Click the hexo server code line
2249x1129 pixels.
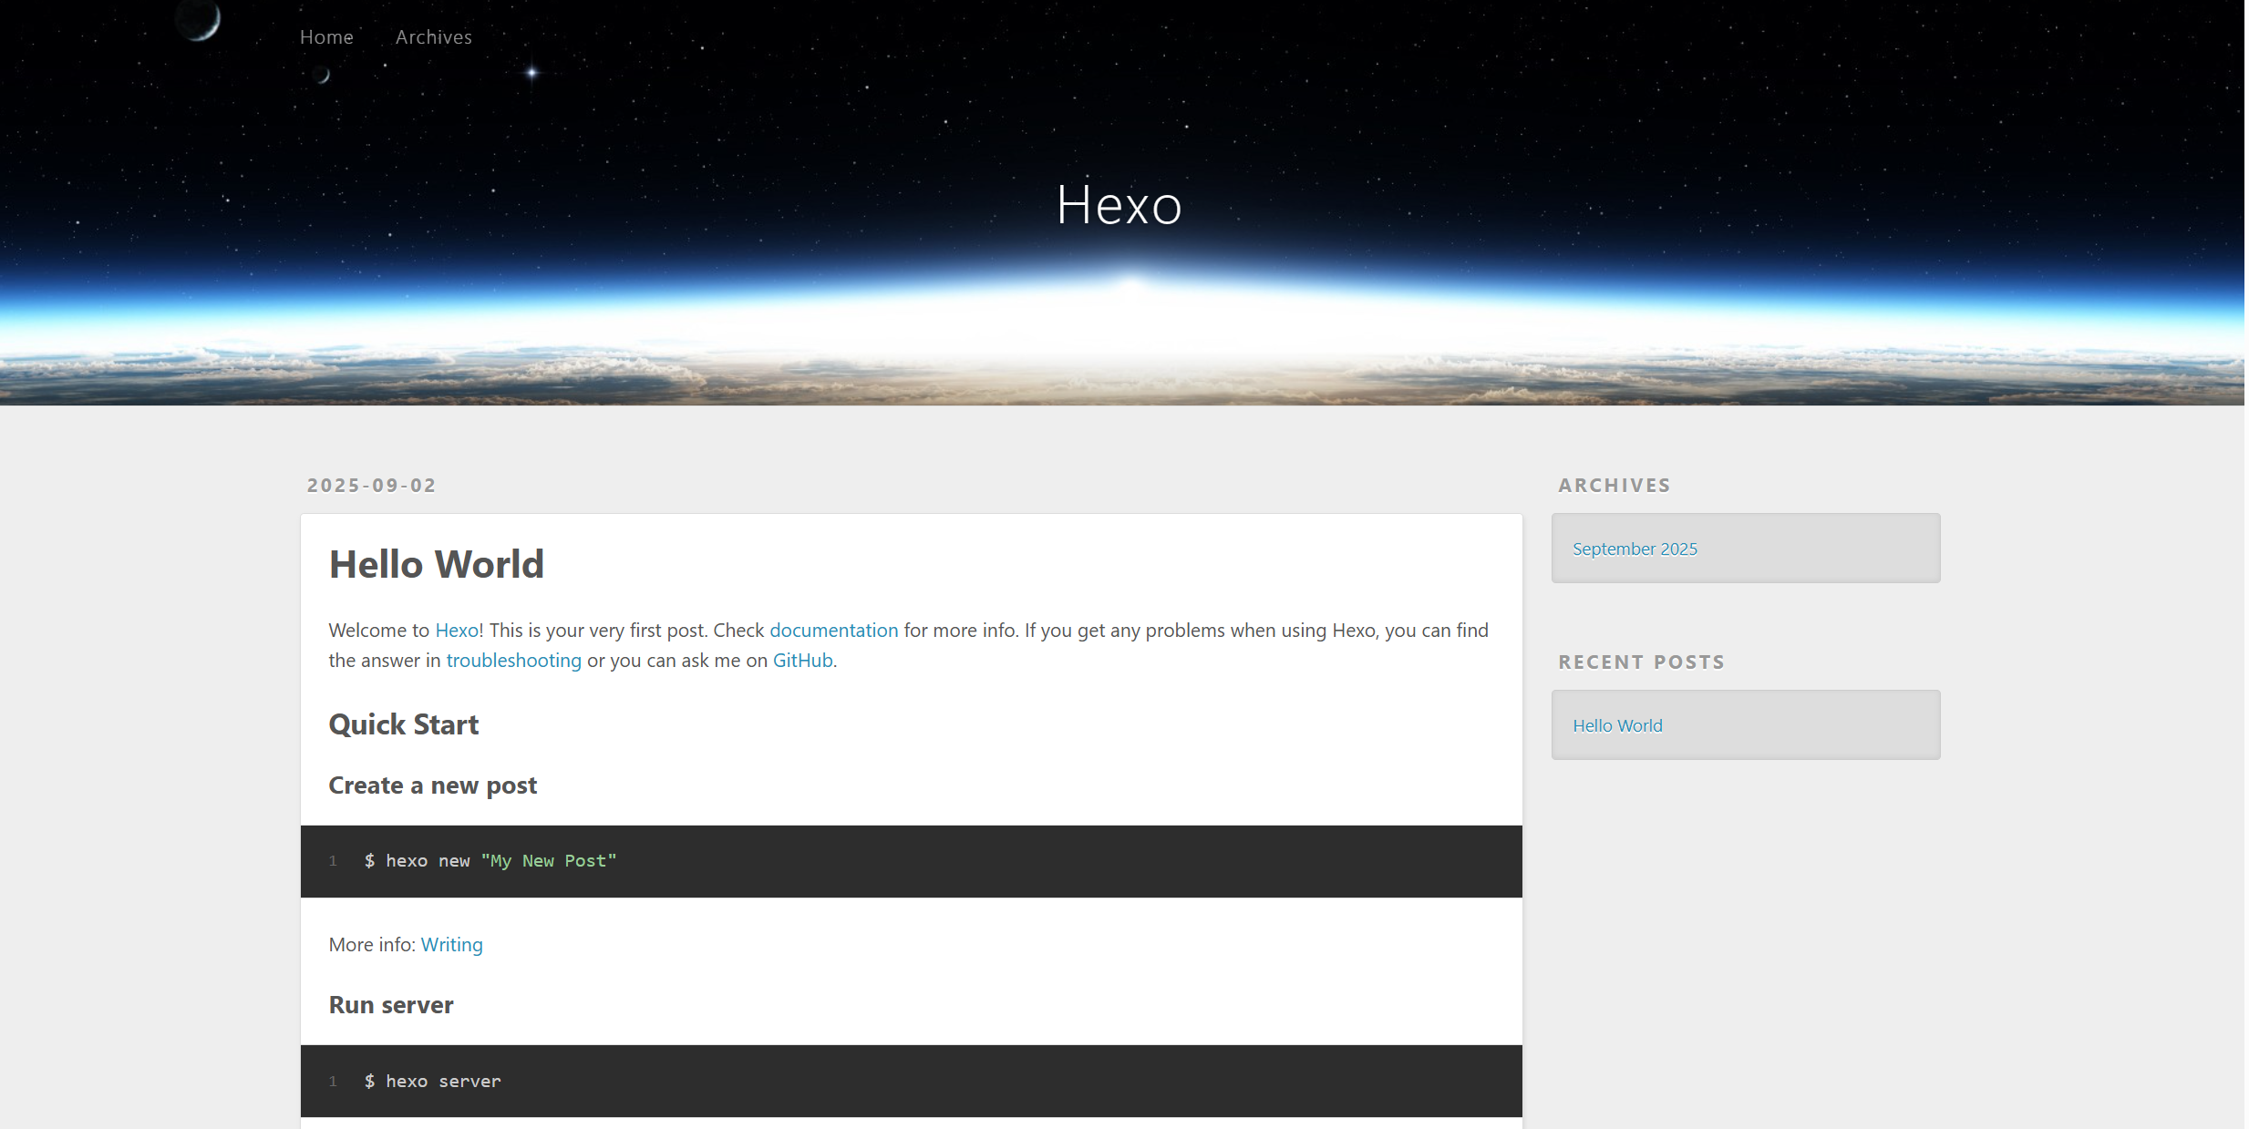coord(432,1082)
